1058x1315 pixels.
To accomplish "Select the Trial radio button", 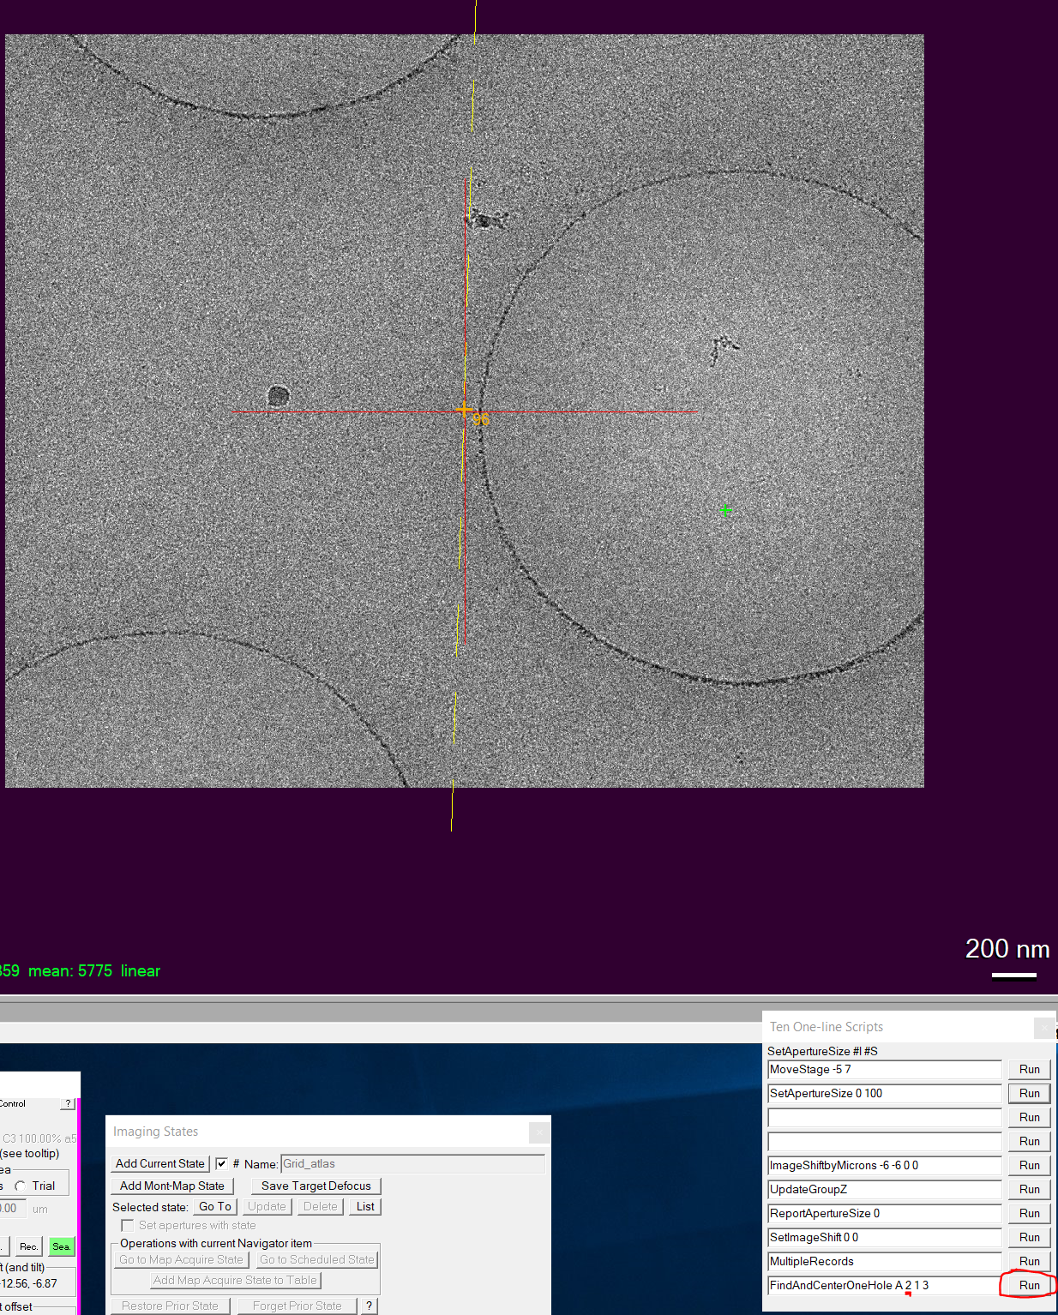I will click(x=20, y=1186).
